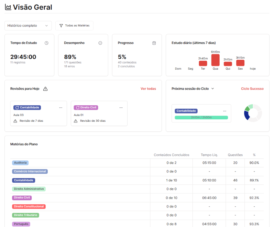Open the Ciclo Sucesso link

coord(252,89)
